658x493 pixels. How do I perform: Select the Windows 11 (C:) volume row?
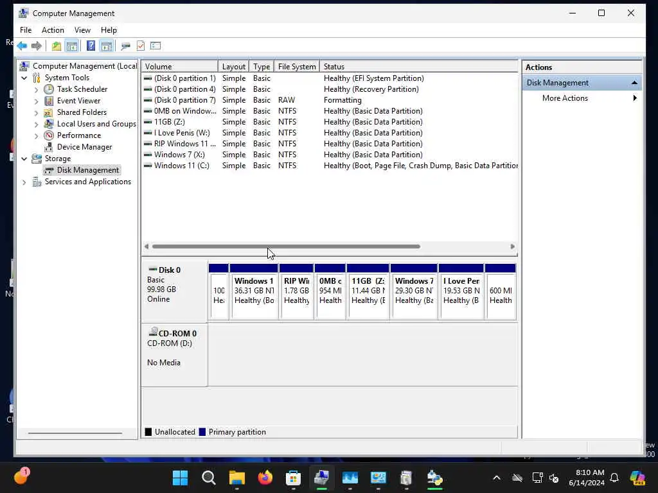click(330, 166)
